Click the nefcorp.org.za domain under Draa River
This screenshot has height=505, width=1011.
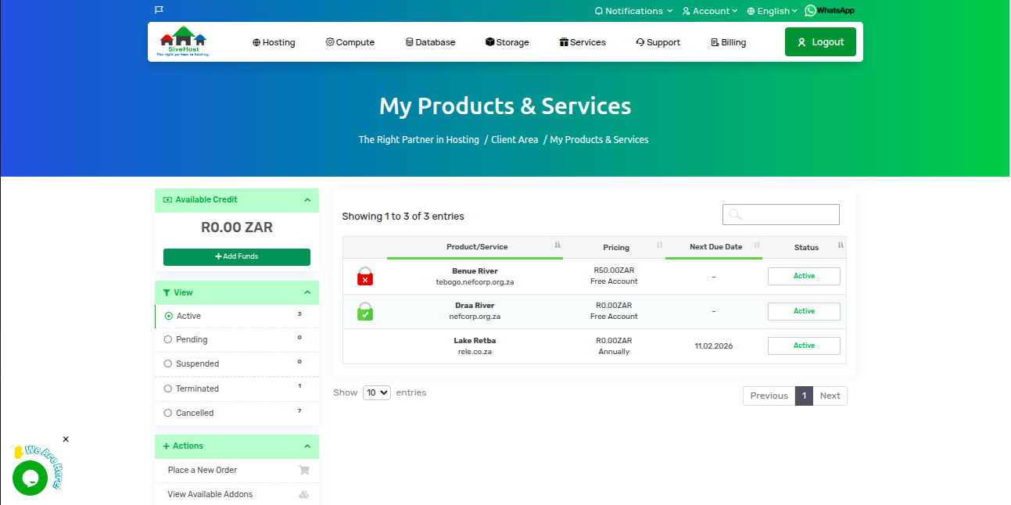(475, 317)
